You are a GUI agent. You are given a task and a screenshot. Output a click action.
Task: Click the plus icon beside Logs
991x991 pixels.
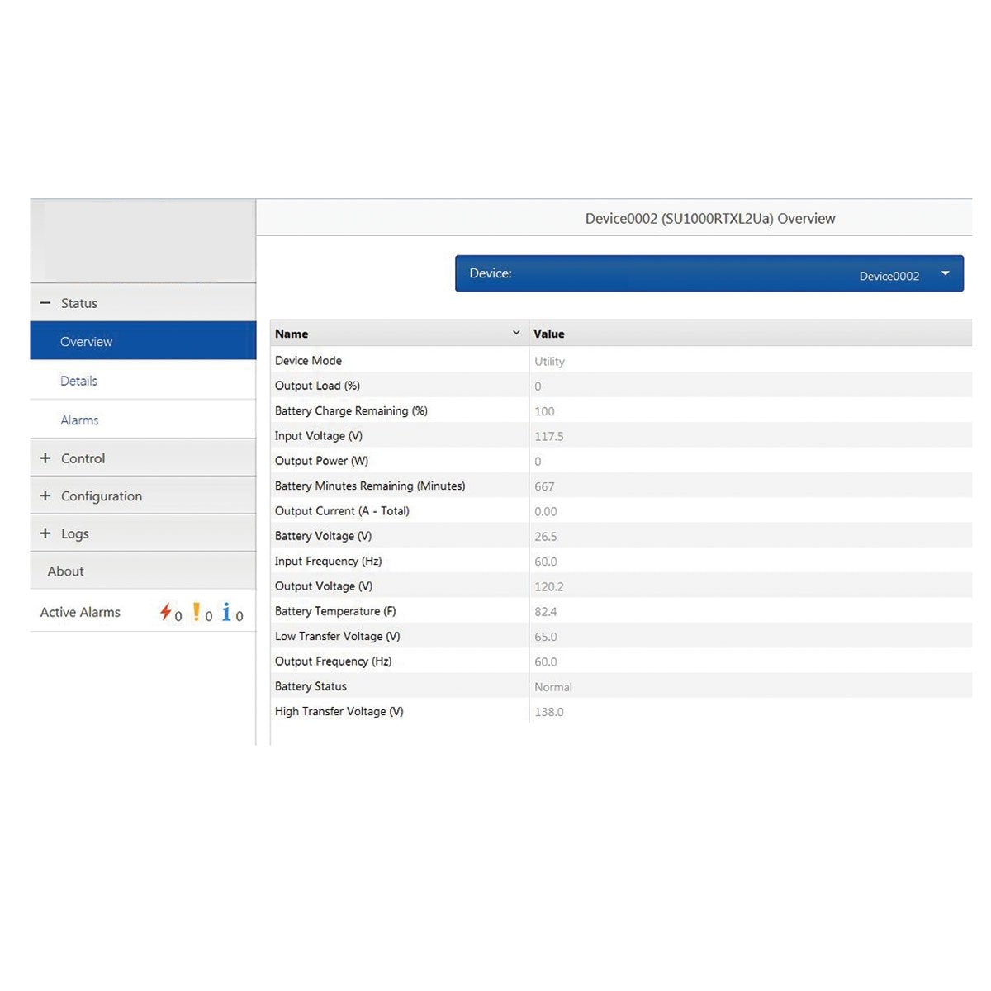pos(46,533)
